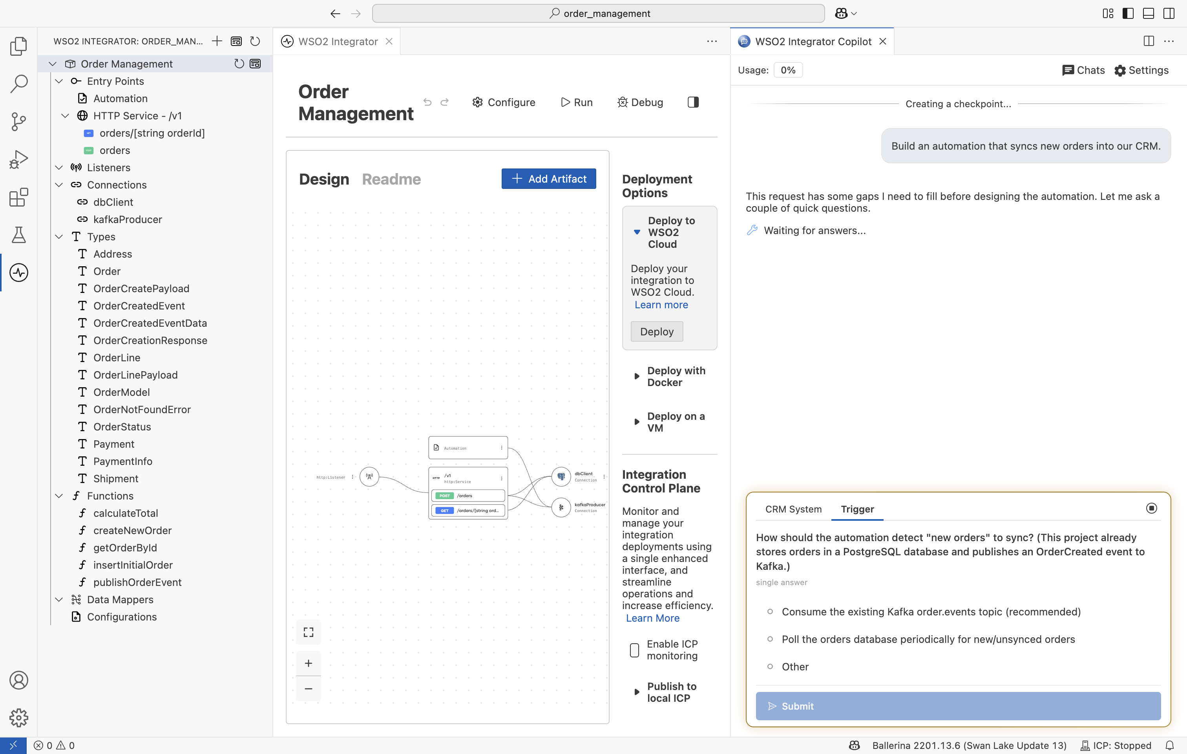Click the order_management search field
The height and width of the screenshot is (754, 1187).
[599, 13]
